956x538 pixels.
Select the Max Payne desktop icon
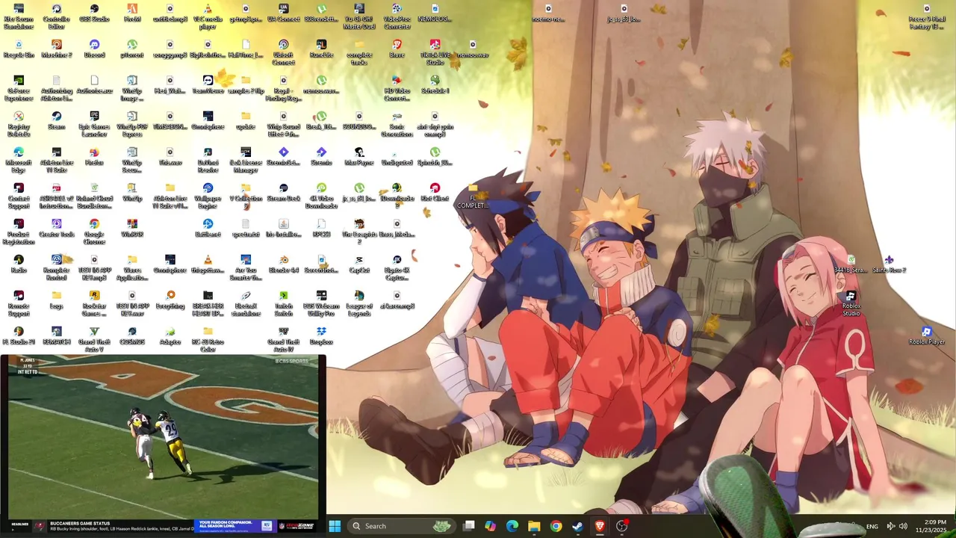(x=359, y=157)
